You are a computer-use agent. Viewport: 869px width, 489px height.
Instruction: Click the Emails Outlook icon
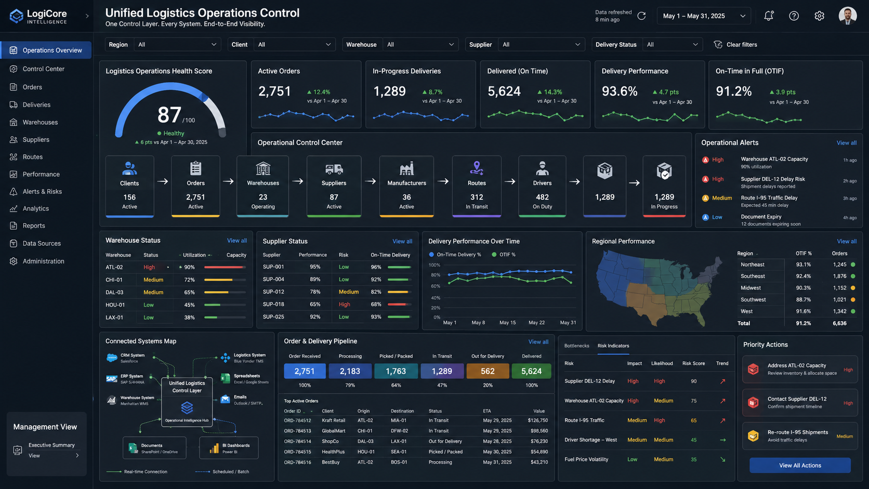226,399
